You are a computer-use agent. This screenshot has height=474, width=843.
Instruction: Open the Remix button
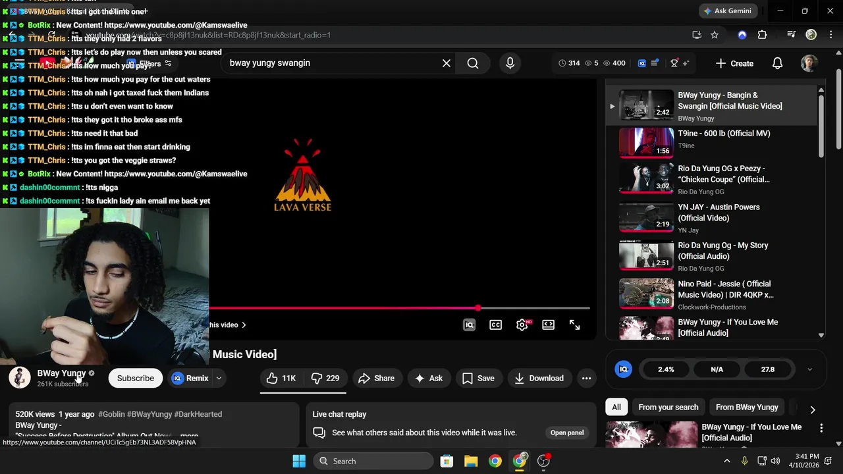pos(190,378)
